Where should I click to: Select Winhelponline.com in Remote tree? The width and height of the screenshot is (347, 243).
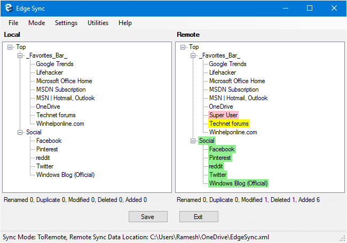(x=233, y=132)
